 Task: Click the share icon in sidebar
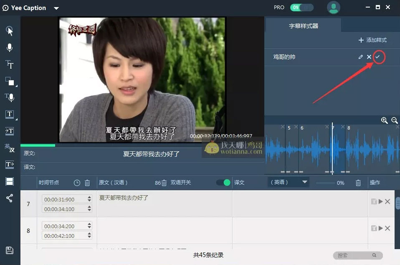10,198
